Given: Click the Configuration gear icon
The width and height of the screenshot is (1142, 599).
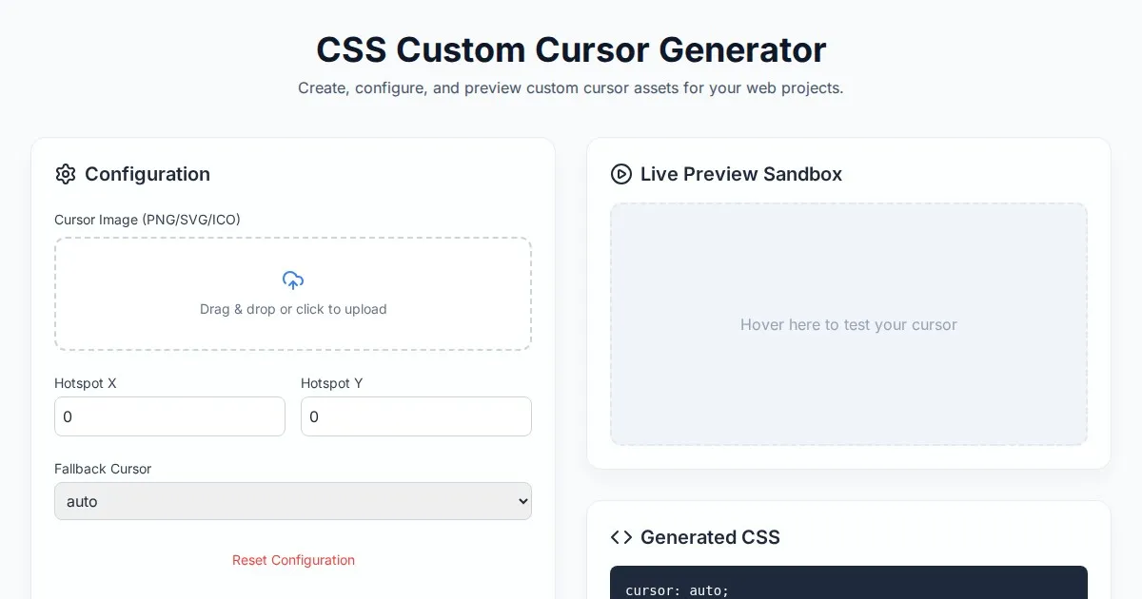Looking at the screenshot, I should pos(66,174).
